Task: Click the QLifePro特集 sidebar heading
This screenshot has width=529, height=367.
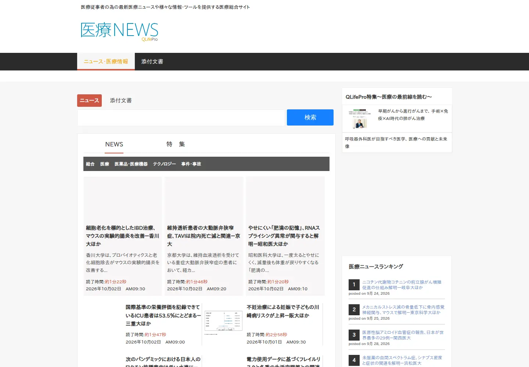Action: click(389, 97)
